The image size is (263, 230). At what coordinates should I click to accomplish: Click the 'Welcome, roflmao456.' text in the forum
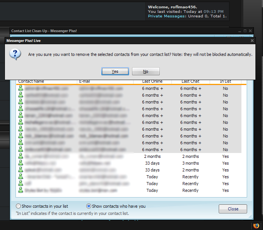173,7
